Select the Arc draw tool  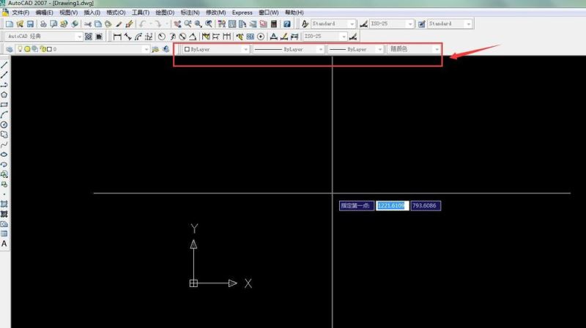[x=4, y=115]
